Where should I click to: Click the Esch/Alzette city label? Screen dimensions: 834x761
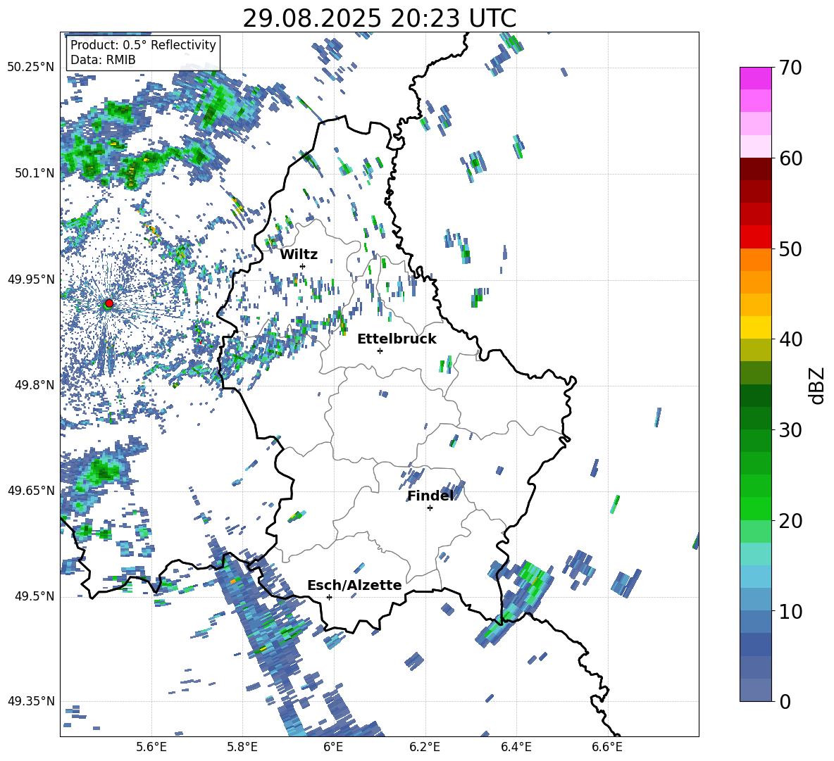click(354, 585)
